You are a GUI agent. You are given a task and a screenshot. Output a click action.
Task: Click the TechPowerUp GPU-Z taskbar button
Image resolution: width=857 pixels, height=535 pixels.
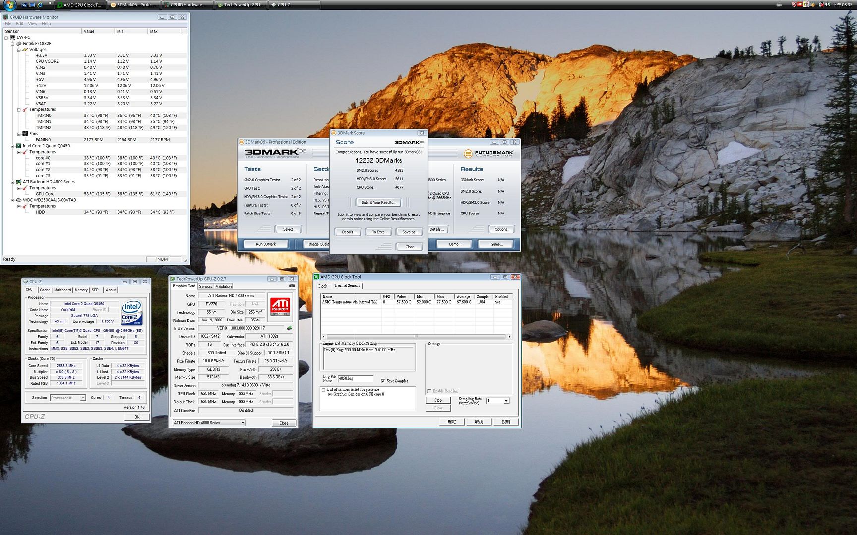(x=241, y=5)
